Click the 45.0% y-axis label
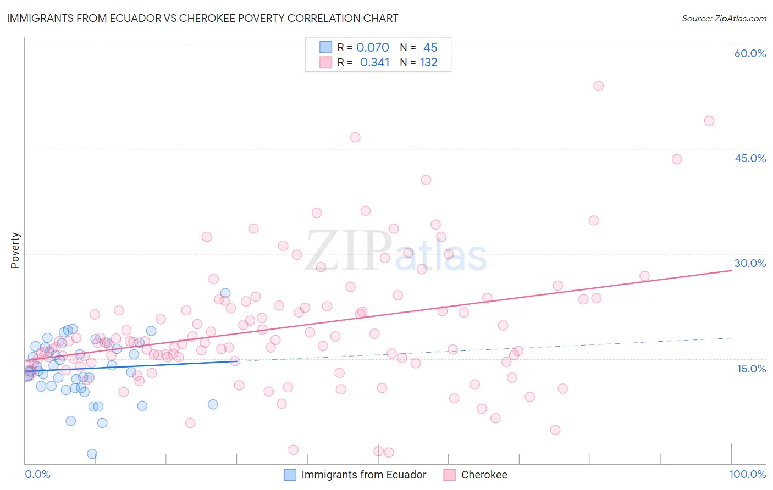The width and height of the screenshot is (773, 490). point(750,158)
